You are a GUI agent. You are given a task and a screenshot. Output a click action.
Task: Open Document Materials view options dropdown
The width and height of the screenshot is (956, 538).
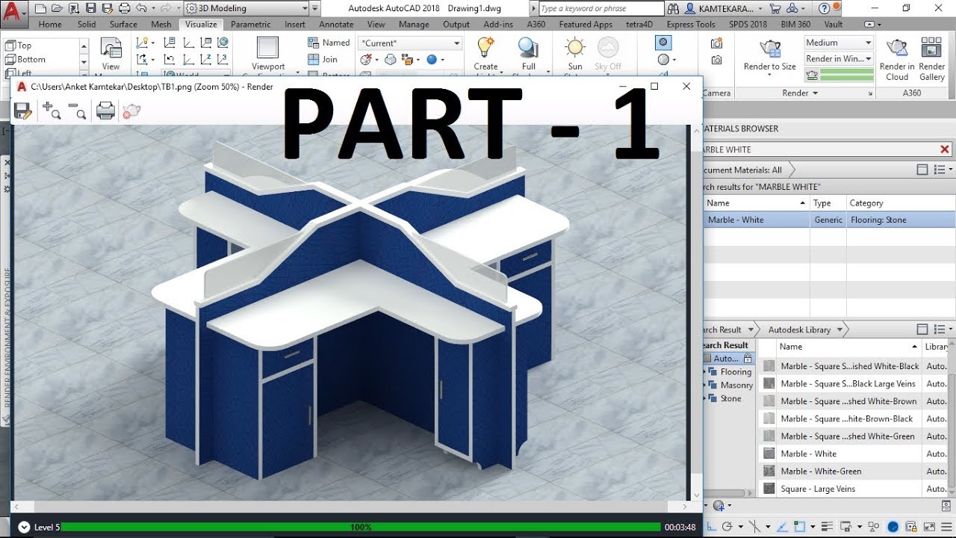(940, 170)
